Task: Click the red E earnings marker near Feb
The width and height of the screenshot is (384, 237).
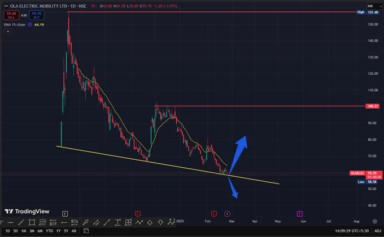Action: (x=214, y=214)
